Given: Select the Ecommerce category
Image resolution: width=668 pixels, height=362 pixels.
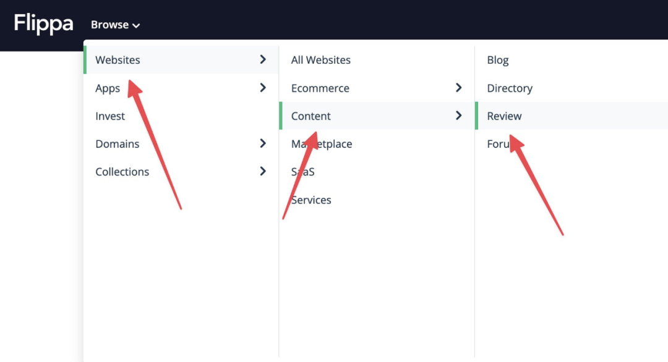Looking at the screenshot, I should click(320, 88).
